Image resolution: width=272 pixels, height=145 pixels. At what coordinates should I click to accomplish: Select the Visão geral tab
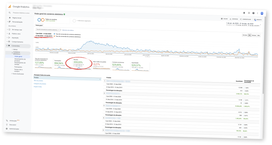pos(39,25)
